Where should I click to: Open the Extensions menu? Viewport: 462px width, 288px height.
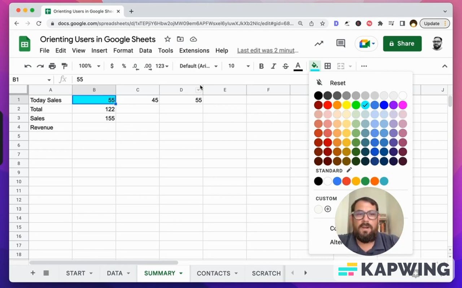pos(194,51)
